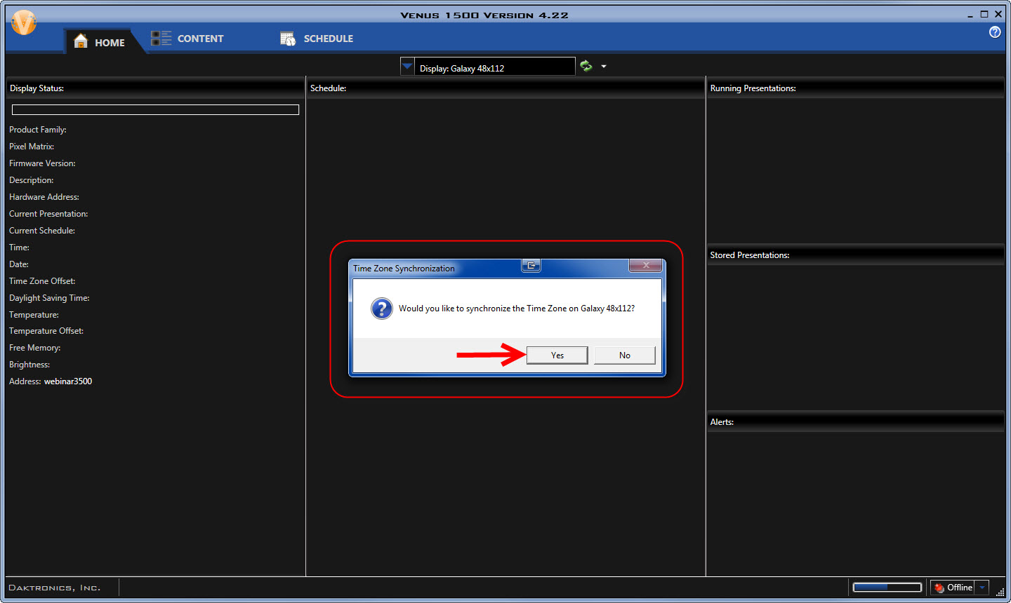Decline synchronization by pressing No
This screenshot has height=603, width=1011.
tap(624, 355)
